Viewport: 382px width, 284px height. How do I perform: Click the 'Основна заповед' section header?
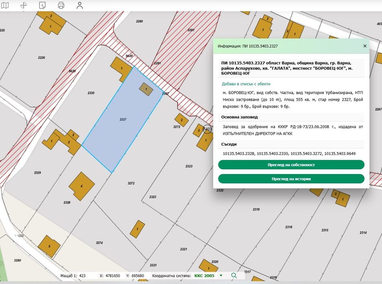coord(239,117)
